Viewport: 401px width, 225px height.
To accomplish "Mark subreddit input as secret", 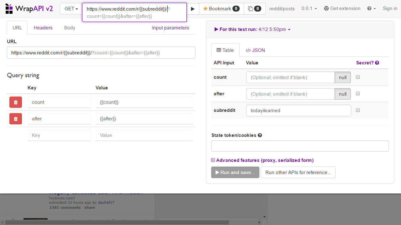I will click(358, 110).
